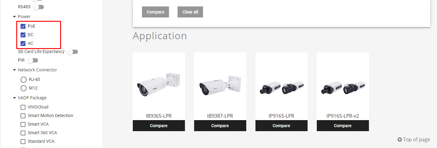Click the Clear all button
Screen dimensions: 437x148
point(190,12)
